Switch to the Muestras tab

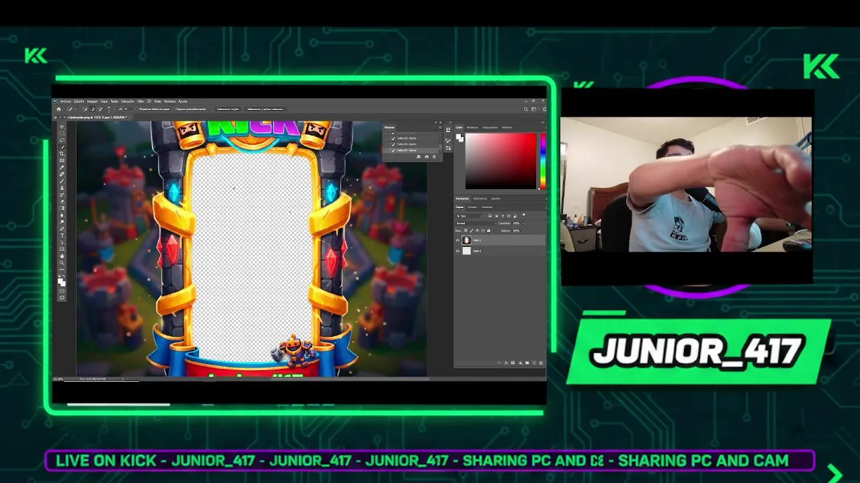(x=472, y=127)
